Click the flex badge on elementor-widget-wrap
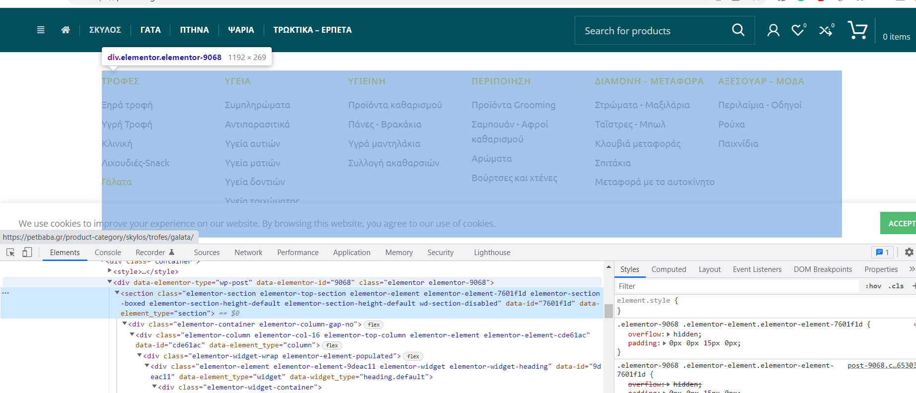The height and width of the screenshot is (393, 916). pos(413,356)
